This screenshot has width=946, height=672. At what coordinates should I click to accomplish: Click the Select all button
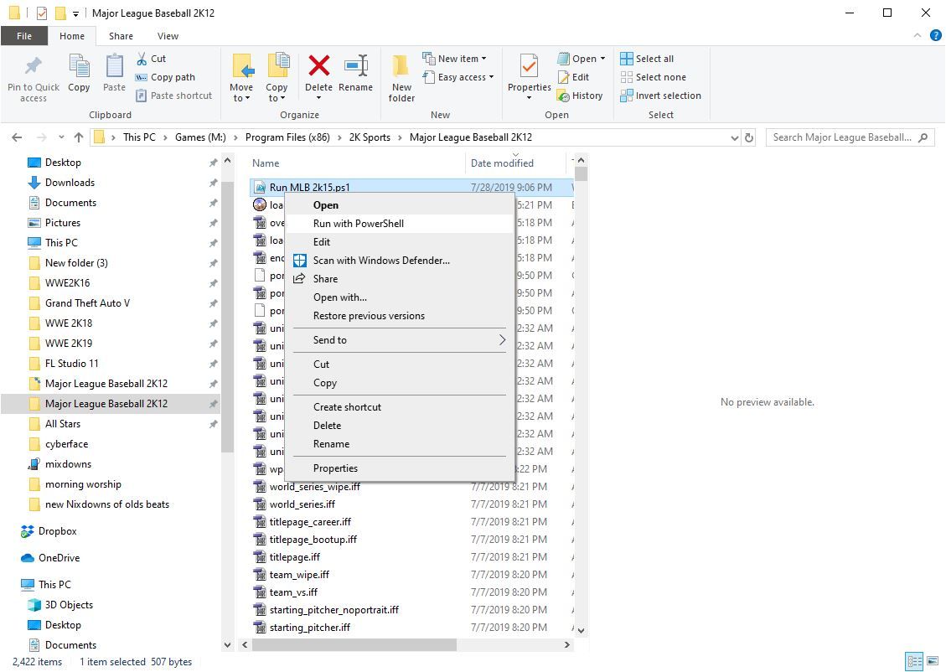point(647,59)
